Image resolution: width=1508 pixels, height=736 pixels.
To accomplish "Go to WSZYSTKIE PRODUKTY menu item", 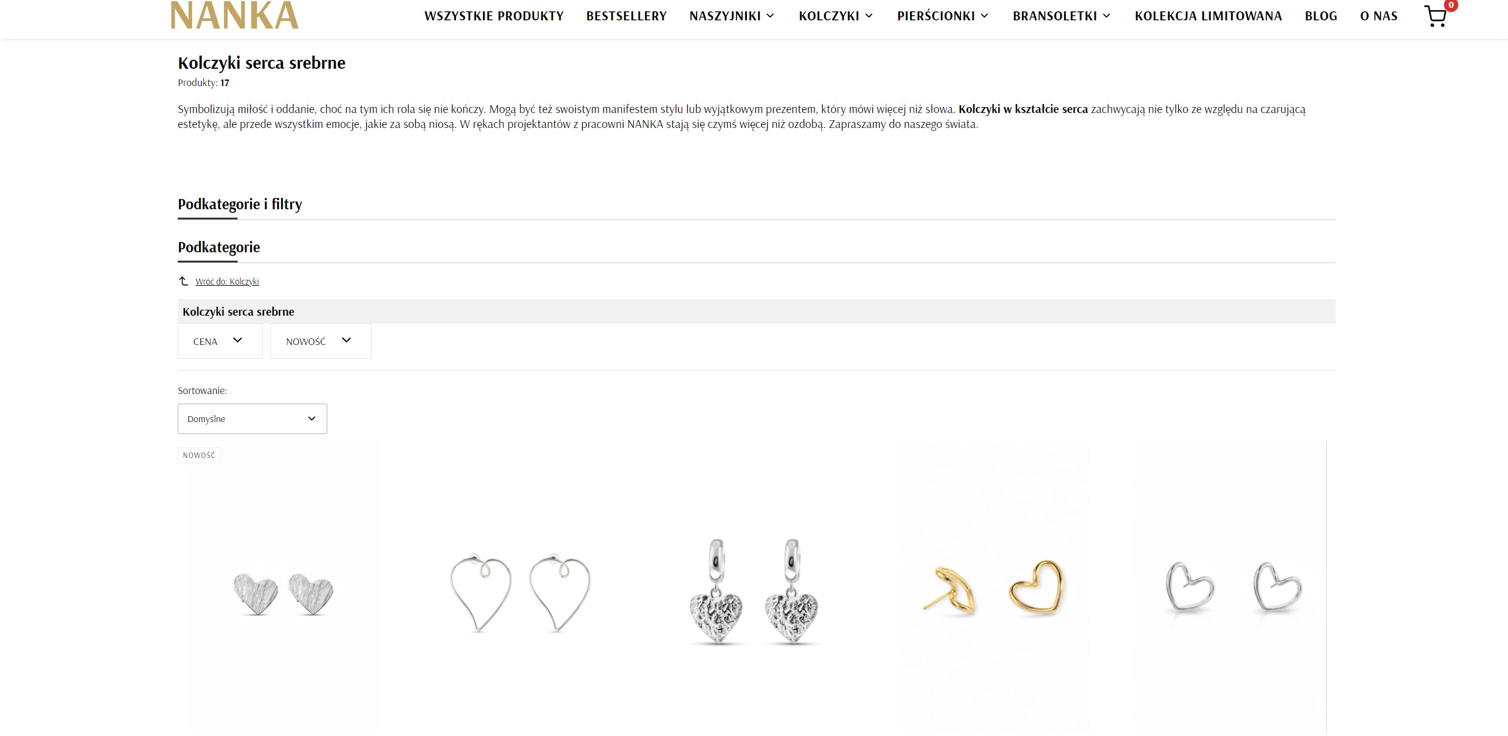I will pyautogui.click(x=494, y=16).
